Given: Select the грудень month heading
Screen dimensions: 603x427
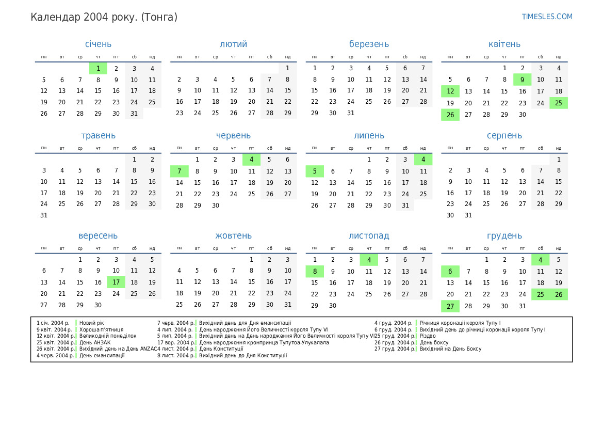Looking at the screenshot, I should coord(504,235).
